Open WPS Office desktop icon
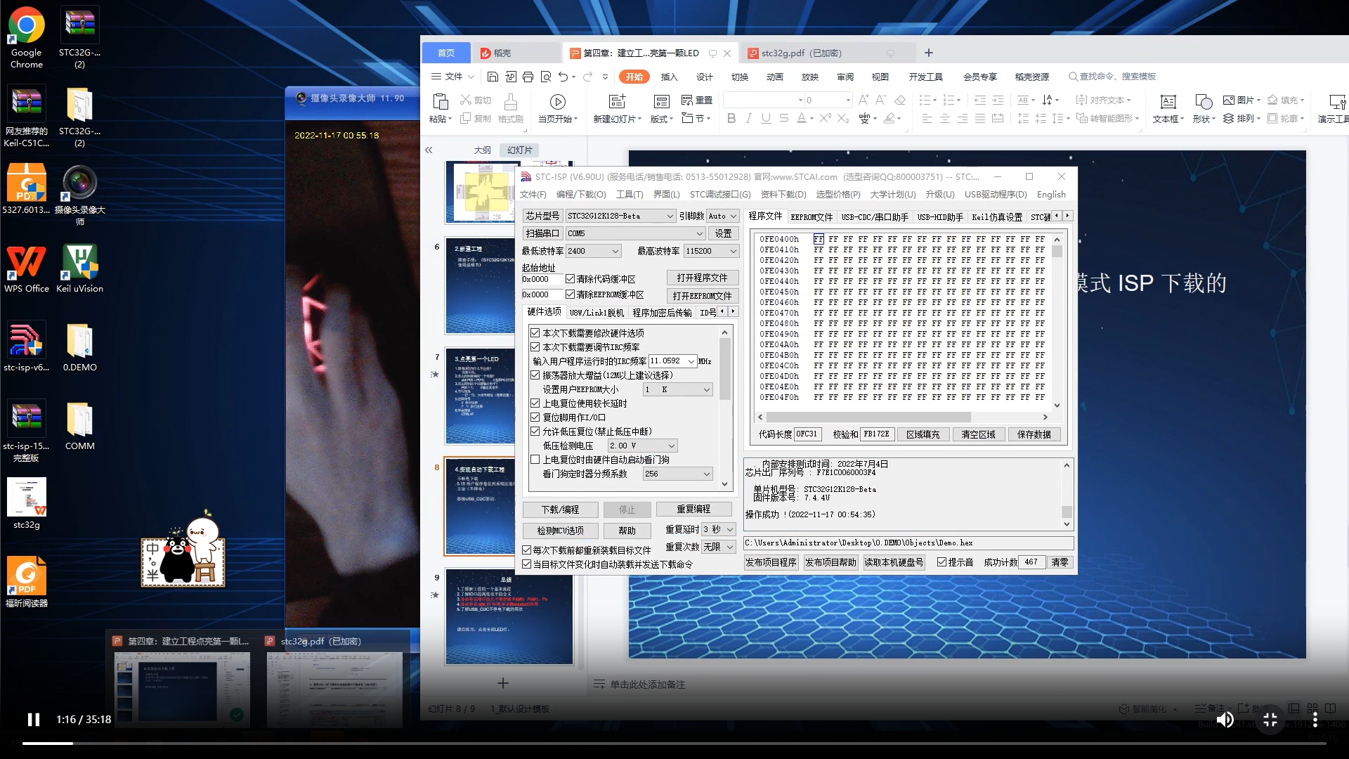The image size is (1349, 759). tap(27, 268)
